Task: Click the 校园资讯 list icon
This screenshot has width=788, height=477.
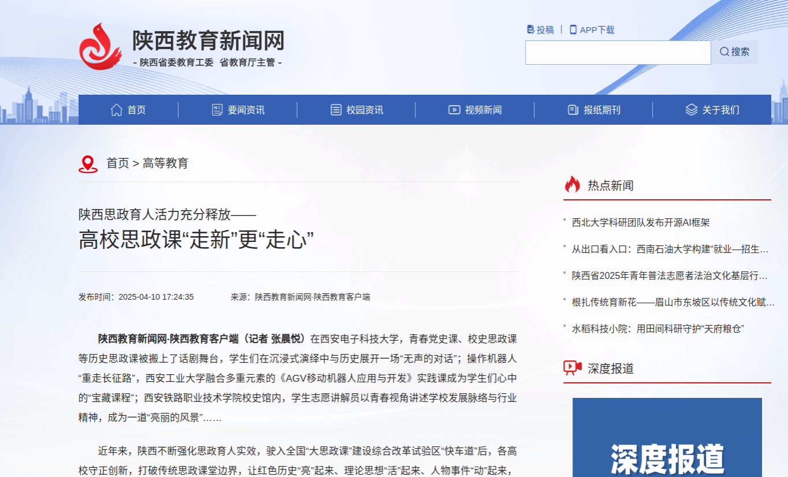Action: point(336,110)
